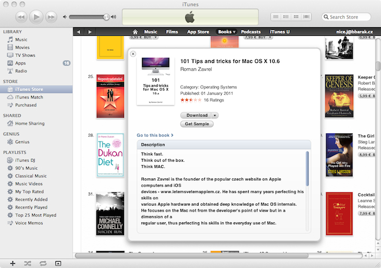381x268 pixels.
Task: Open the nice.j@bbarak.cz account menu
Action: click(354, 32)
